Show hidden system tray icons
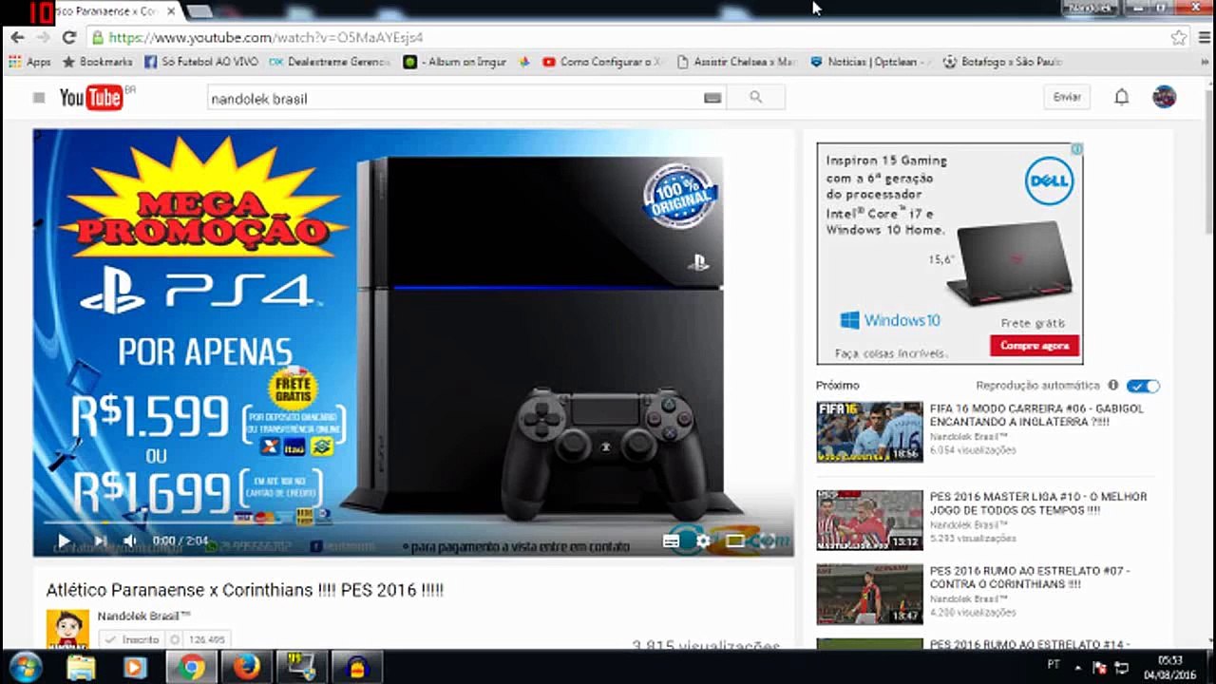 click(x=1078, y=667)
